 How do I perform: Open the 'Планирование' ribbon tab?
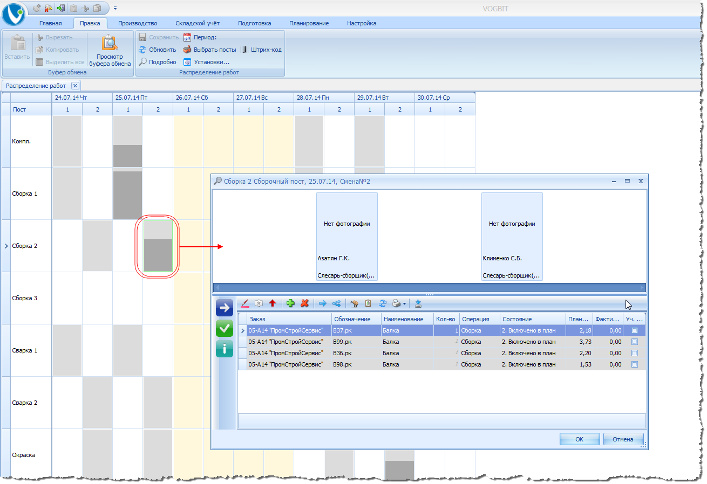(x=309, y=23)
